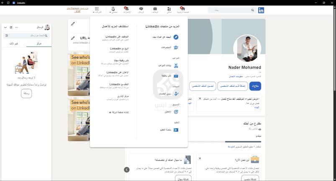Click pencil icon beside URL heading
The image size is (336, 181).
click(73, 38)
